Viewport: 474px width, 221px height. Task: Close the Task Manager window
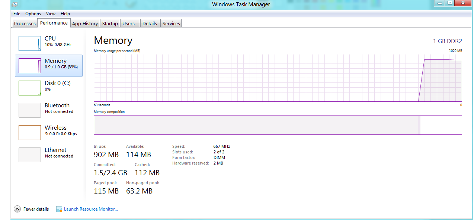click(463, 3)
